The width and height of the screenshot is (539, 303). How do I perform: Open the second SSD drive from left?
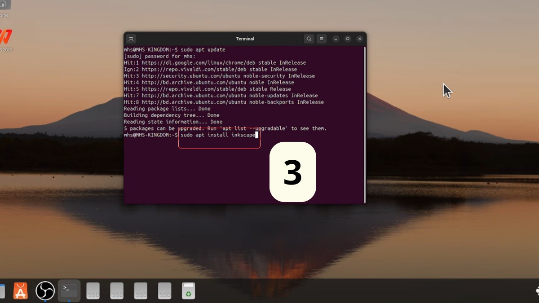pyautogui.click(x=117, y=290)
